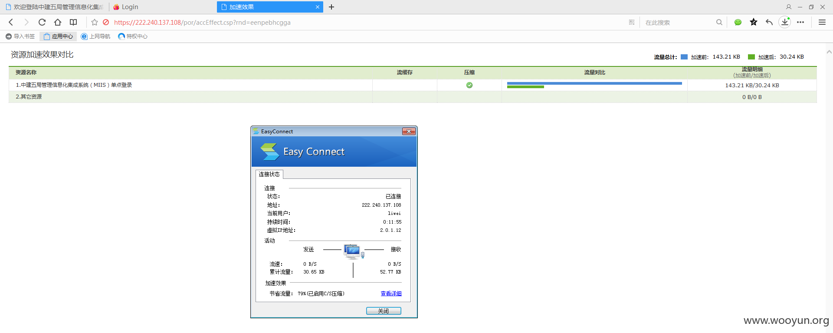Open the 上网导航 bookmark
This screenshot has height=333, width=833.
click(95, 36)
